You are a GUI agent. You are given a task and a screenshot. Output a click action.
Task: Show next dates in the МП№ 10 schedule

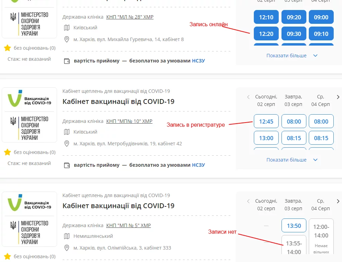pos(338,97)
